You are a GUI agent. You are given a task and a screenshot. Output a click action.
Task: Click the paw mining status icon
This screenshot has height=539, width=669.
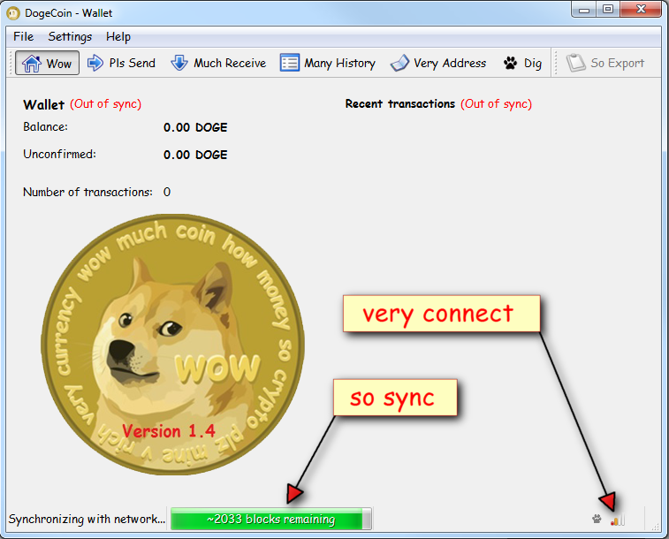point(597,519)
